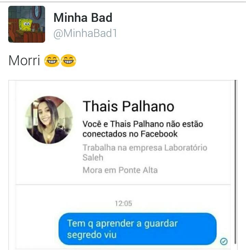Click the divider below the profile card
Screen dimensions: 246x250
coord(123,185)
